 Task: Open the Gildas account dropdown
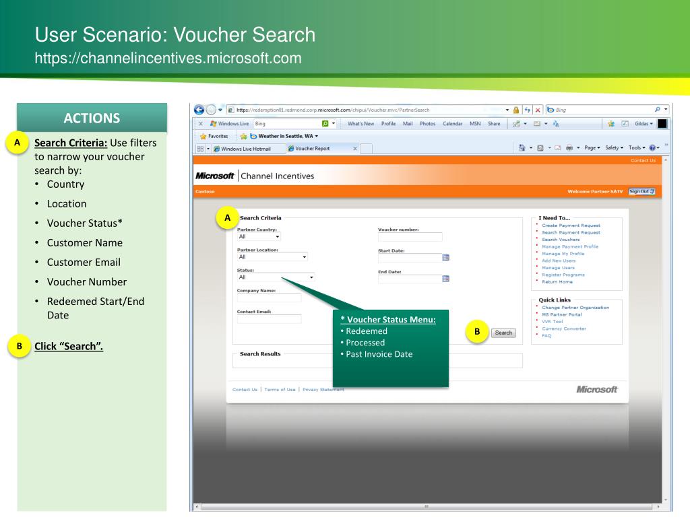pyautogui.click(x=644, y=124)
